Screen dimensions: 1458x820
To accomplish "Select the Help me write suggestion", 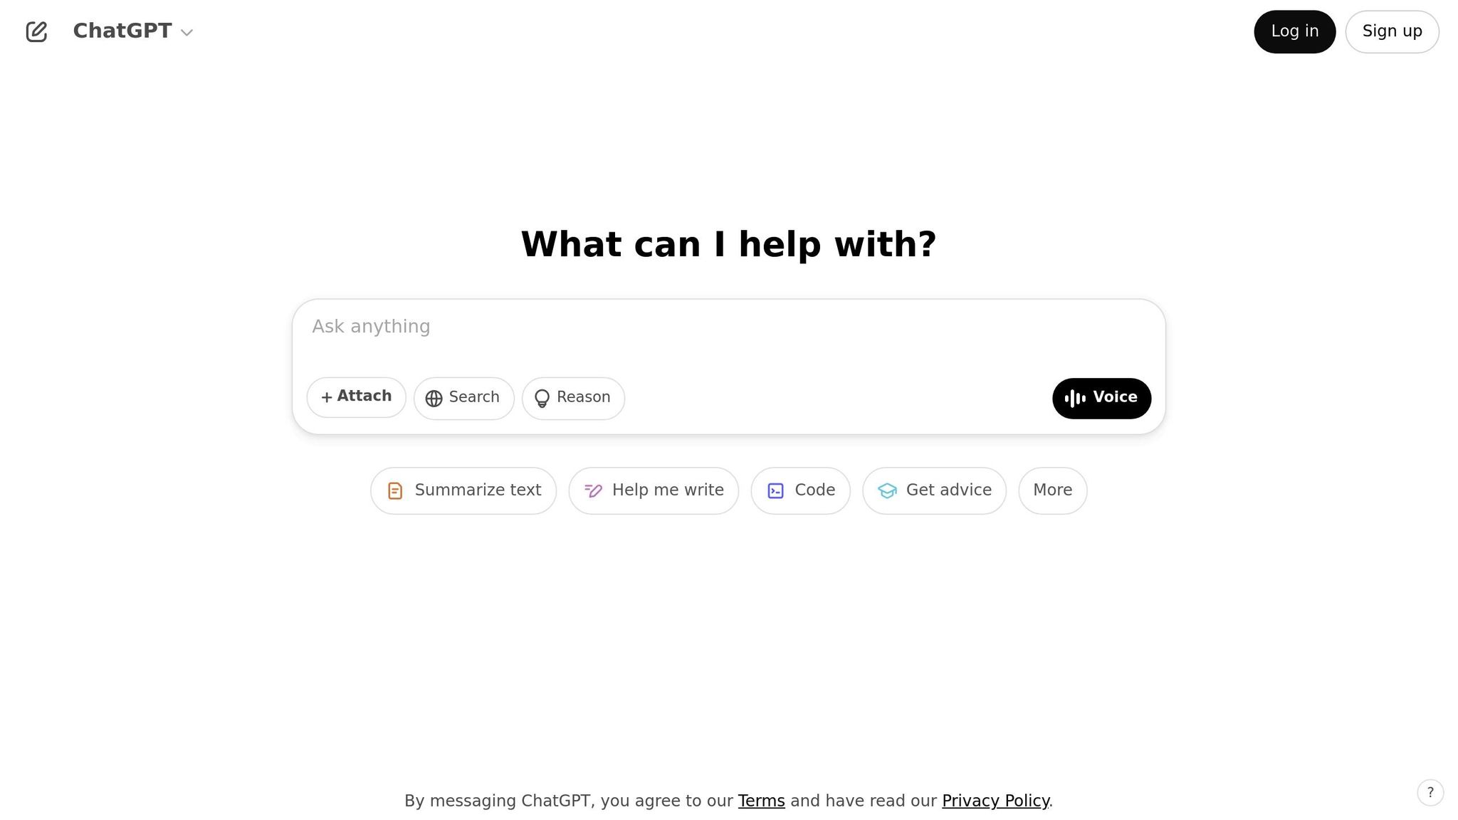I will pyautogui.click(x=654, y=490).
